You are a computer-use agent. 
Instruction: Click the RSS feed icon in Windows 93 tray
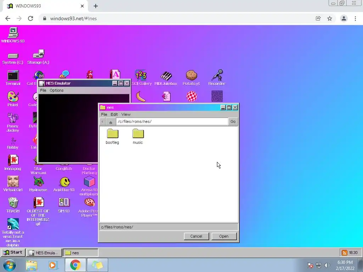point(345,253)
